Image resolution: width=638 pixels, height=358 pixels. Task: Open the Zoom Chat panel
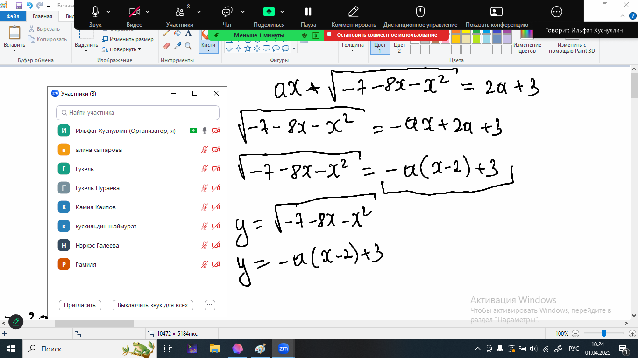click(227, 16)
